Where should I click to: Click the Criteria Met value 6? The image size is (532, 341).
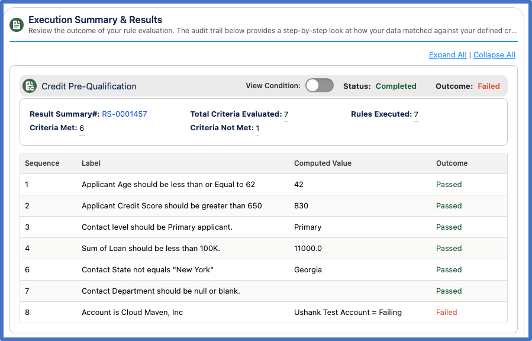click(82, 128)
